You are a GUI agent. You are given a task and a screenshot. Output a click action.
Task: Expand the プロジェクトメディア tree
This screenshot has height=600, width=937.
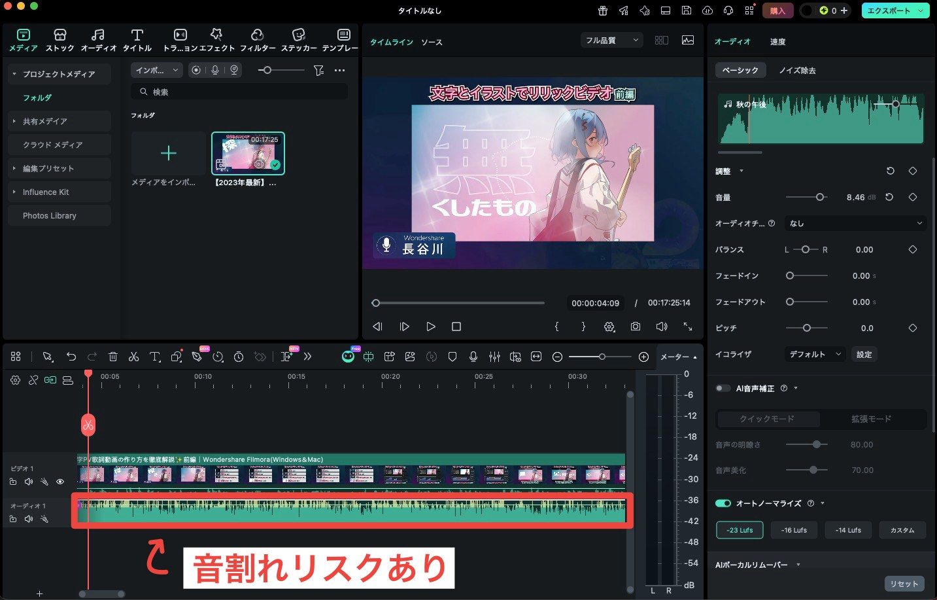[14, 74]
